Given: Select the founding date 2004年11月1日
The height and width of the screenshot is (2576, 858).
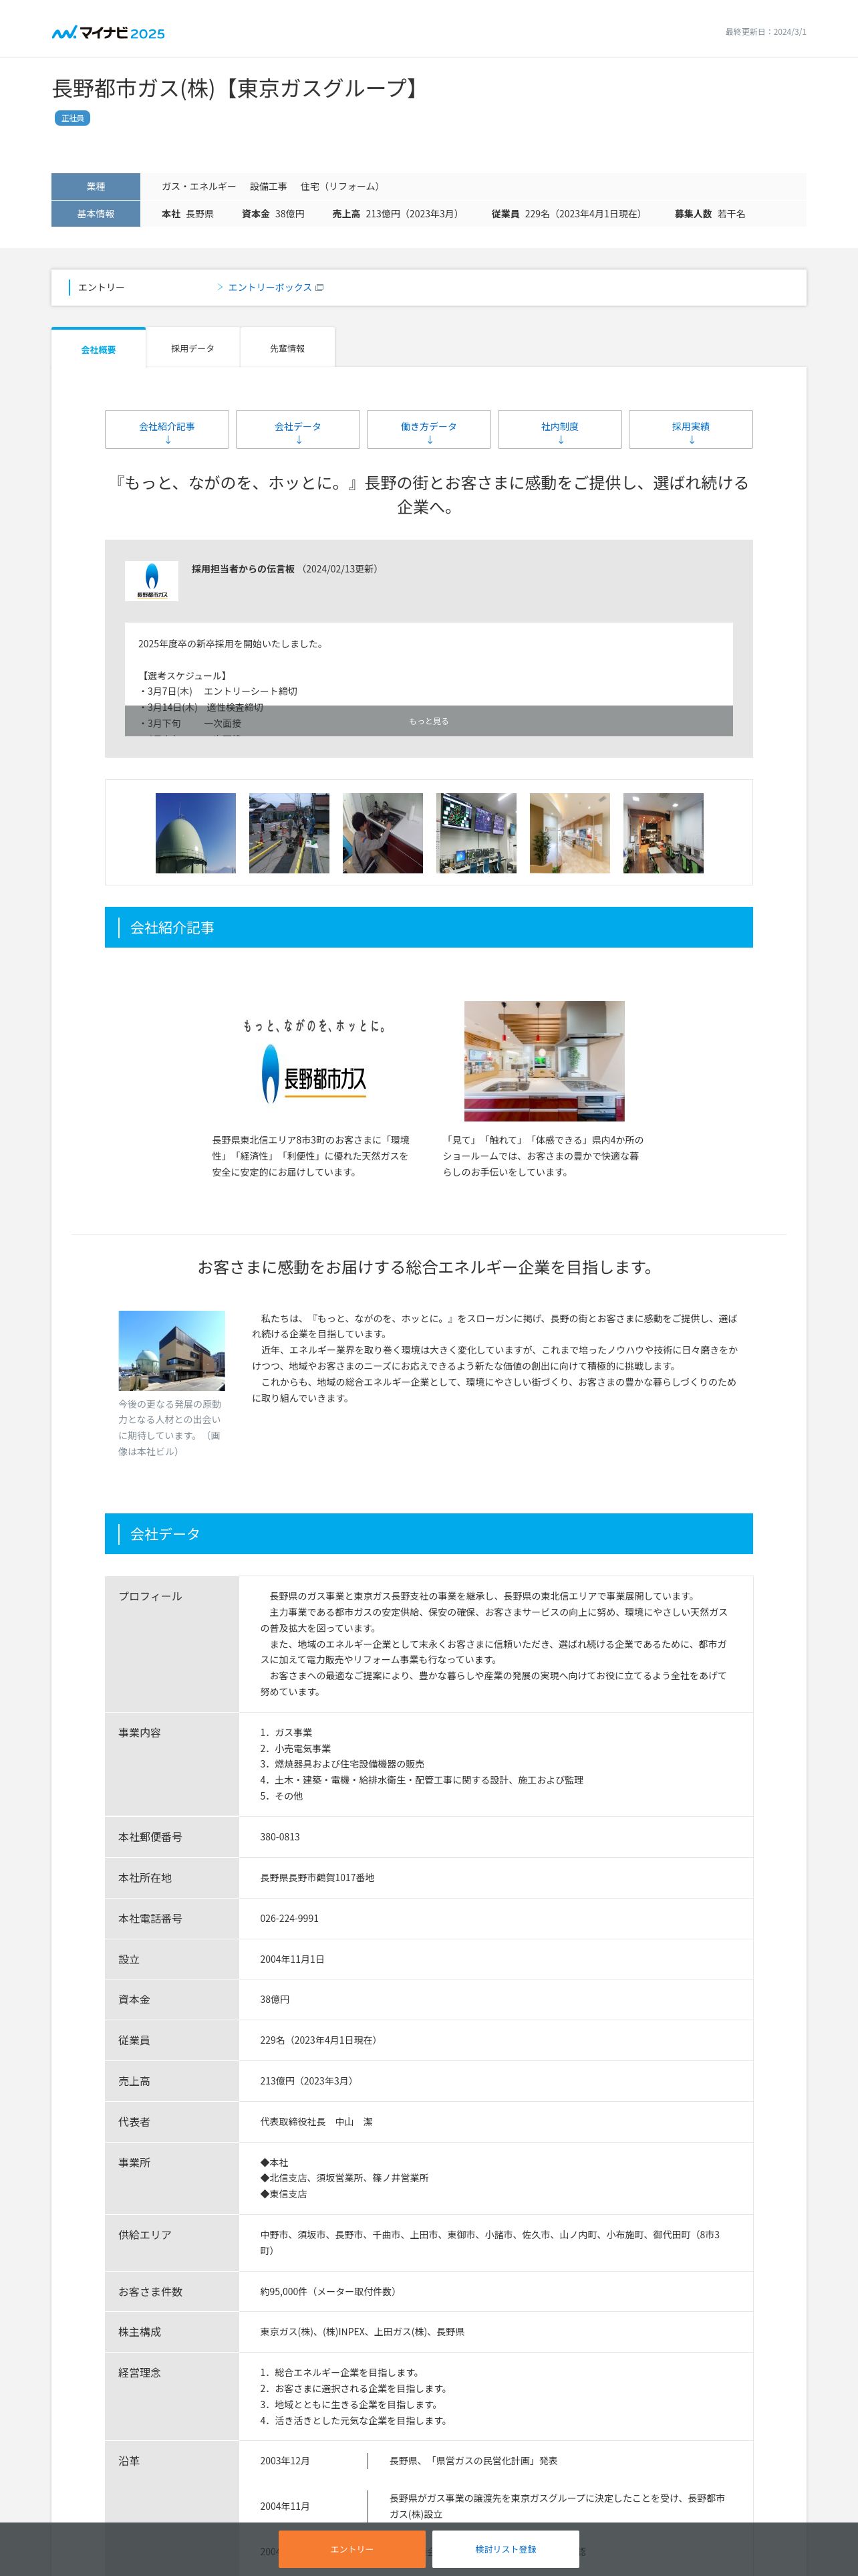Looking at the screenshot, I should (x=293, y=1959).
